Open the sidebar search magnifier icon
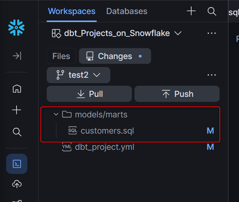This screenshot has width=239, height=202. click(x=17, y=132)
